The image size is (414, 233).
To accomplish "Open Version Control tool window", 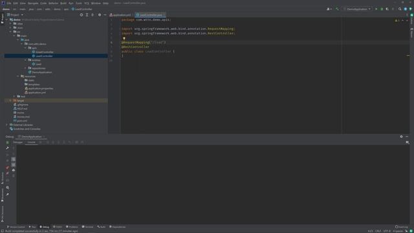I will [16, 227].
